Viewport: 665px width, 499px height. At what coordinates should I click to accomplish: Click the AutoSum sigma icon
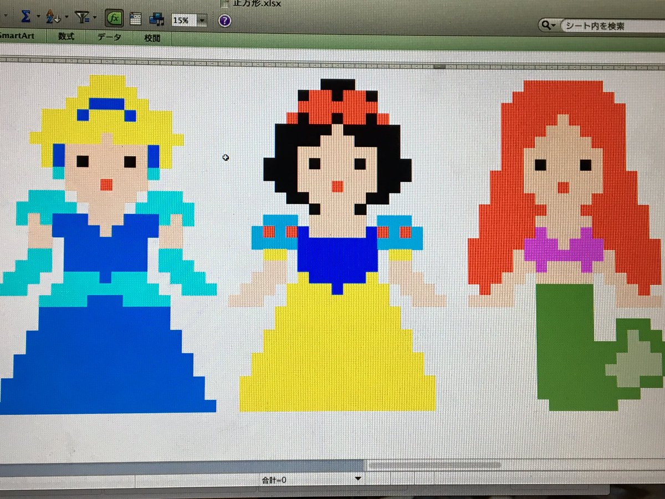click(x=25, y=17)
